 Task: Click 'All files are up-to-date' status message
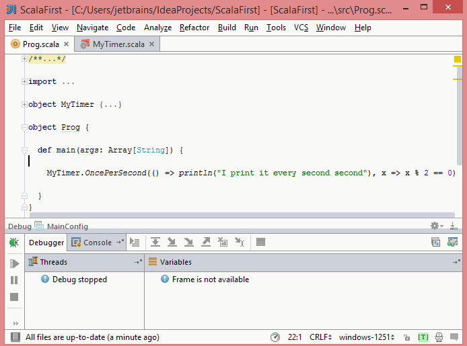coord(92,337)
